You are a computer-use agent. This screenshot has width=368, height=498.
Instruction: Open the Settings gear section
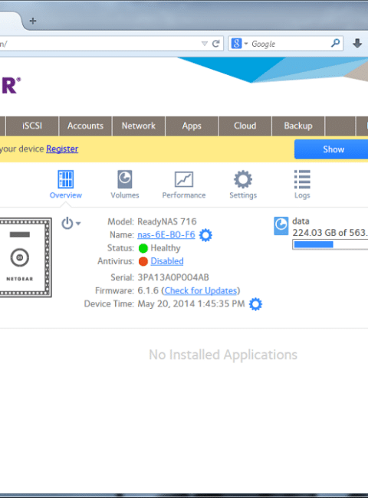(243, 179)
